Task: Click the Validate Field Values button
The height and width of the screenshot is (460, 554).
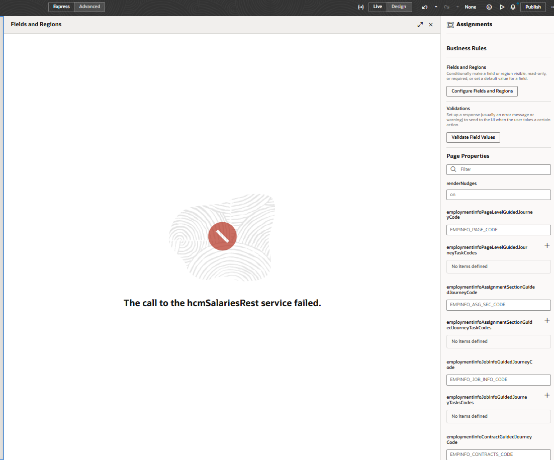Action: point(473,137)
